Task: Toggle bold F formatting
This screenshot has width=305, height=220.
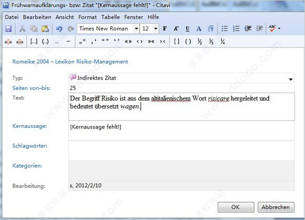Action: pyautogui.click(x=165, y=28)
